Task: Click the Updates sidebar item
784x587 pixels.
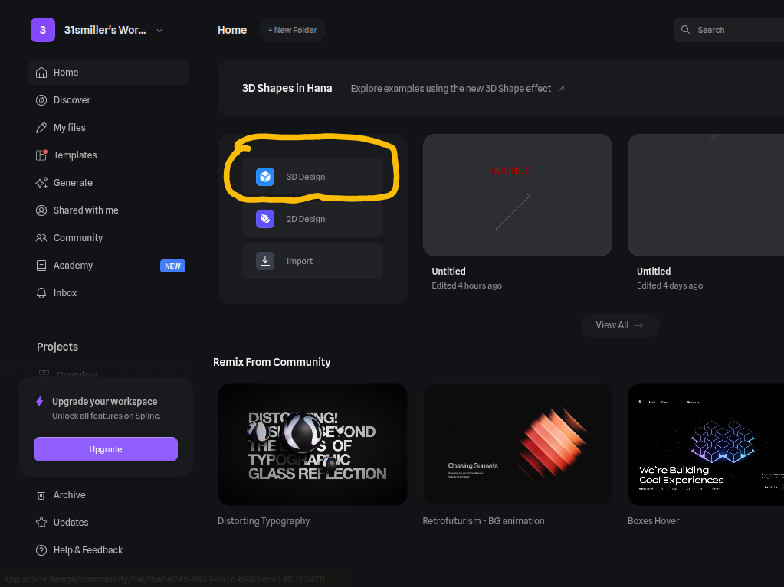Action: pos(109,523)
